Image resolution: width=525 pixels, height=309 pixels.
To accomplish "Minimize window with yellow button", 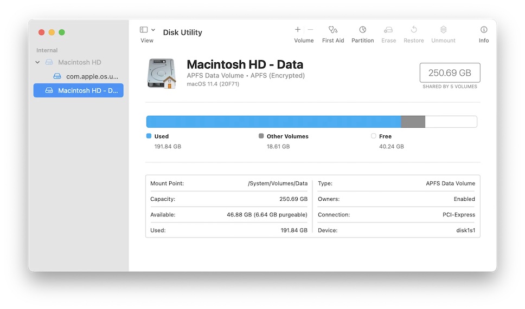I will click(x=52, y=32).
